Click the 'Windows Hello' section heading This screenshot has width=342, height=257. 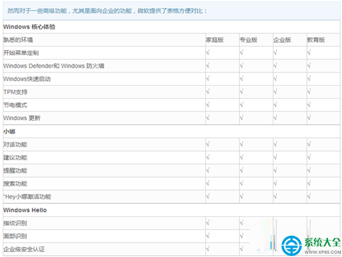click(x=25, y=210)
